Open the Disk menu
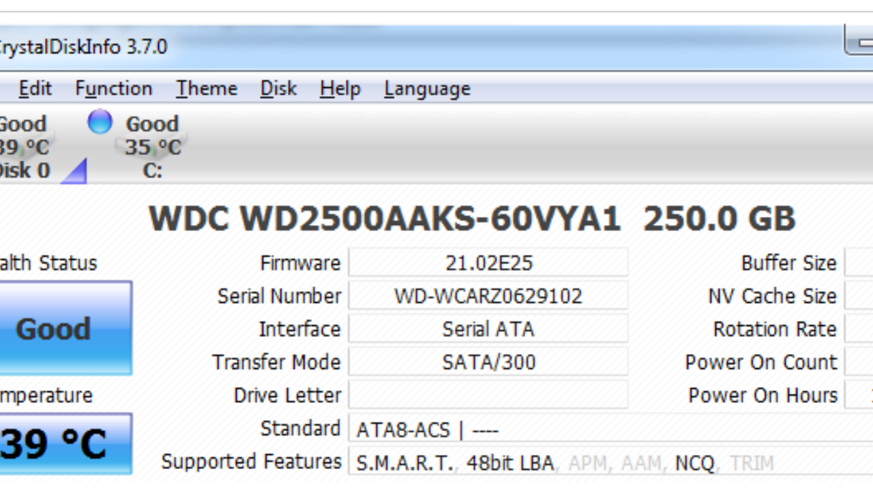873x491 pixels. pos(278,89)
